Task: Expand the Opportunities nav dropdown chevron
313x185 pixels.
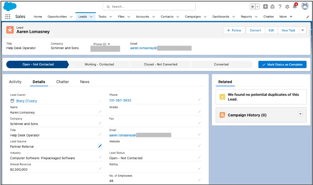Action: (71, 17)
